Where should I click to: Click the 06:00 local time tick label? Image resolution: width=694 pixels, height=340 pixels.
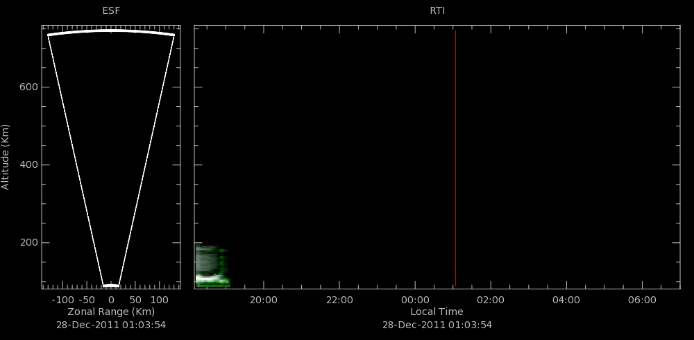pos(642,300)
